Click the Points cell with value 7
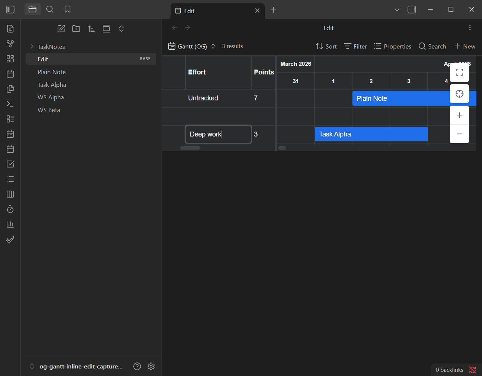Screen dimensions: 482x376 coord(264,98)
